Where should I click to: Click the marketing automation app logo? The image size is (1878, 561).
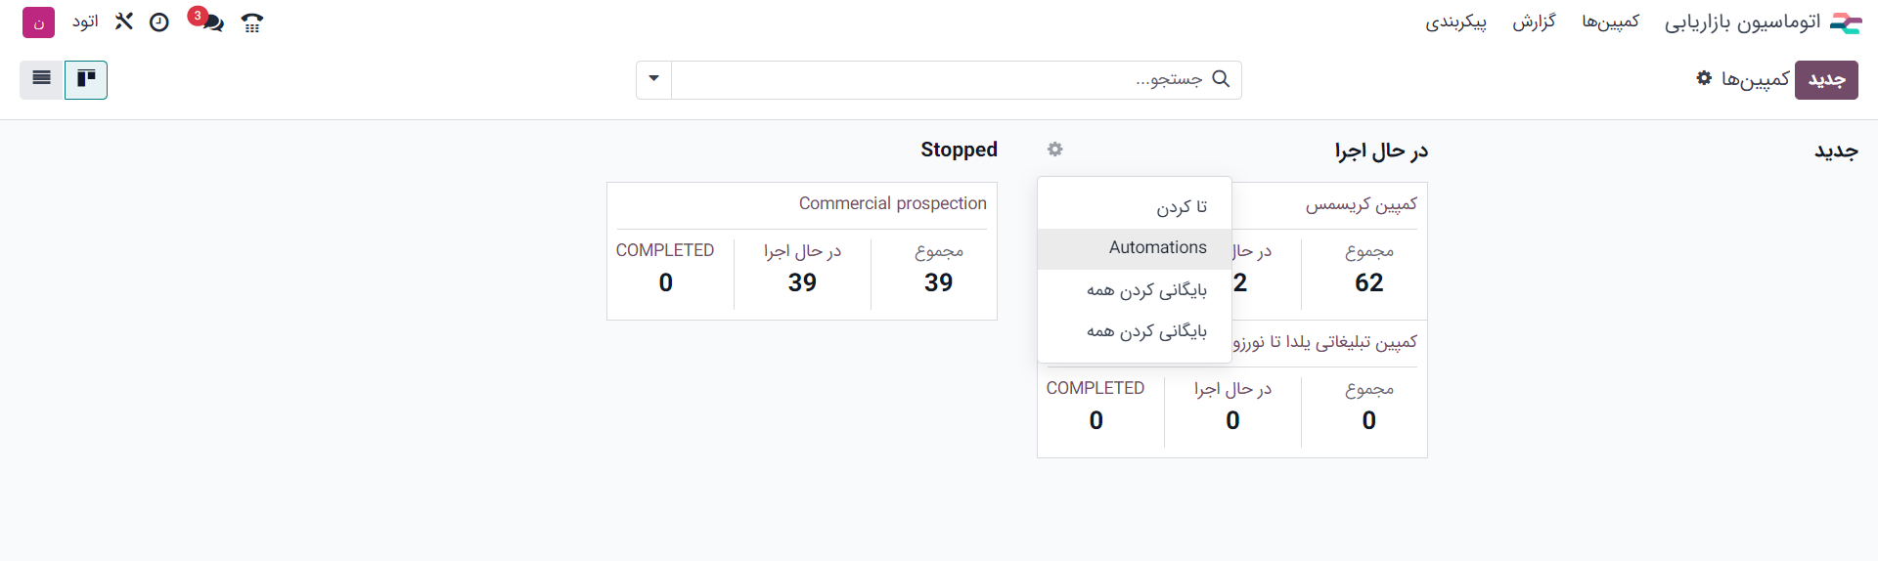(1845, 22)
